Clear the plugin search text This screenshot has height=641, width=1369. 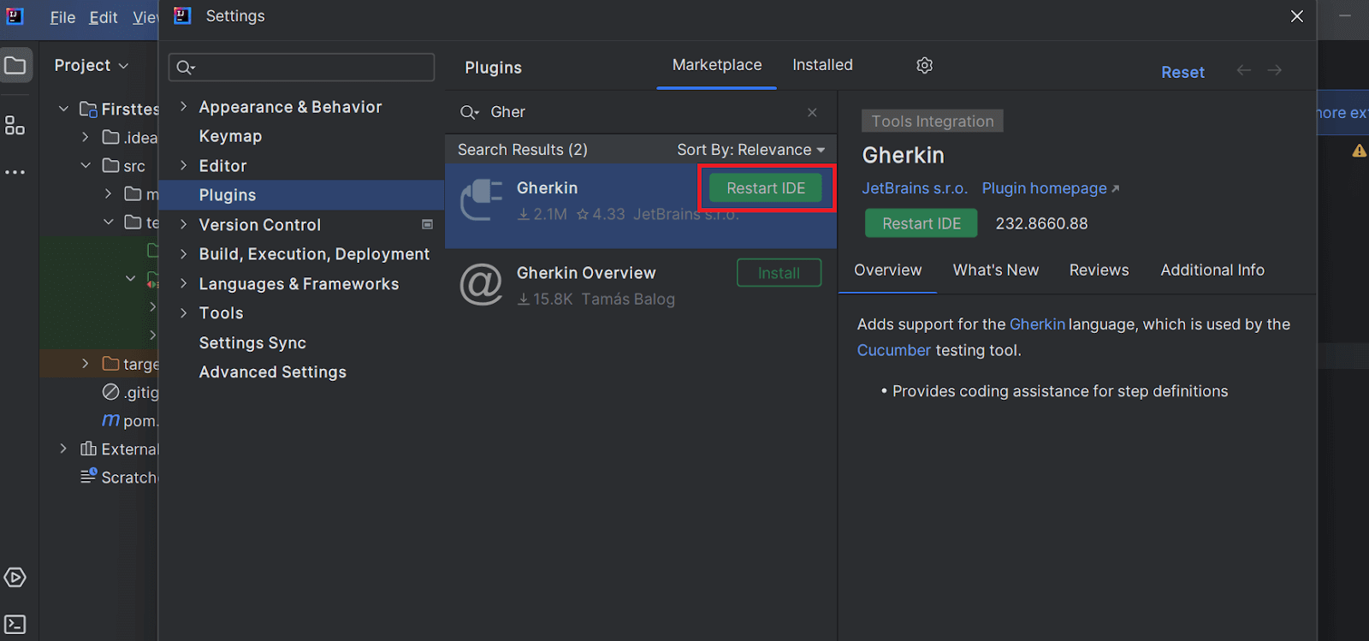tap(812, 112)
